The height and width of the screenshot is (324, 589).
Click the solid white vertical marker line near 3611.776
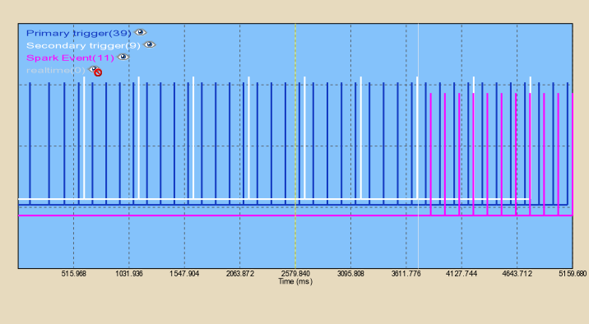tap(418, 146)
